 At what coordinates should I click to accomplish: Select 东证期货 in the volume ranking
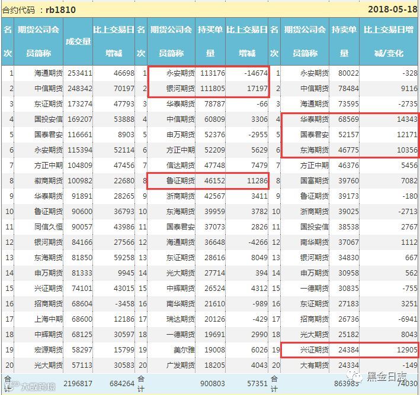coord(49,103)
